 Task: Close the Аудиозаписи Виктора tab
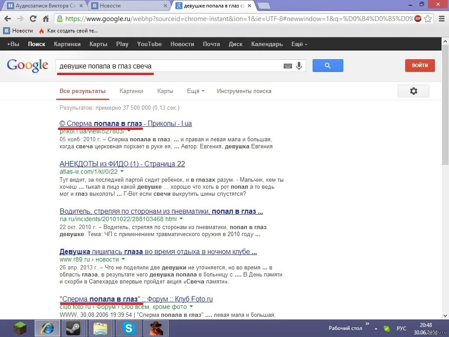coord(81,5)
